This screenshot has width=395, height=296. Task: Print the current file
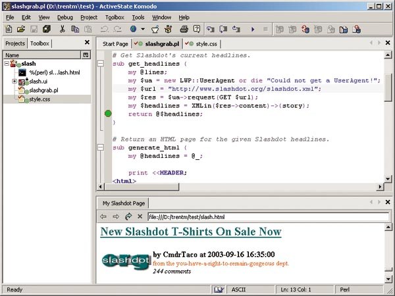[x=184, y=29]
